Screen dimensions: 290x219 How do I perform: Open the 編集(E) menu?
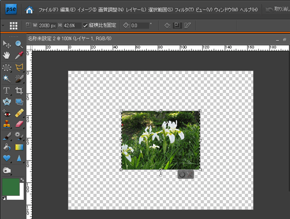68,10
